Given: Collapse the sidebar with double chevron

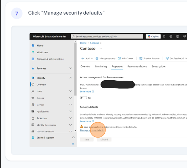Looking at the screenshot, I should pos(73,144).
